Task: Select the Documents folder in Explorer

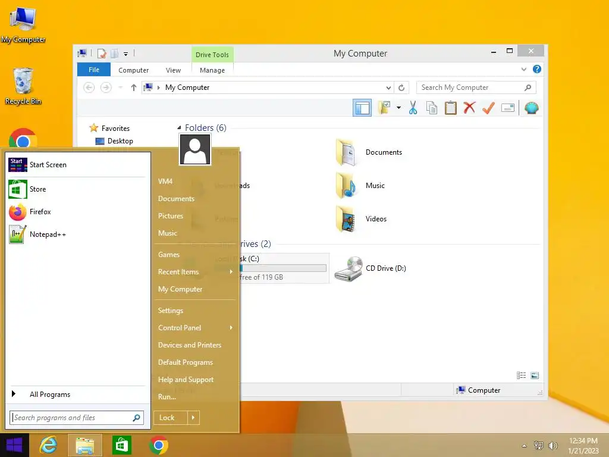Action: click(369, 152)
